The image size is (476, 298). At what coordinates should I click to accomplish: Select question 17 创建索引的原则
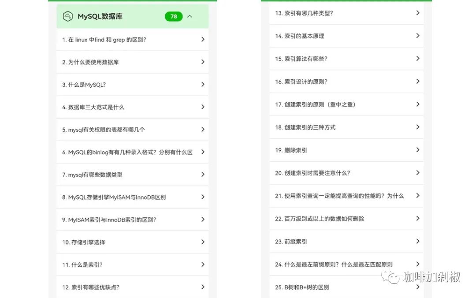click(x=346, y=104)
